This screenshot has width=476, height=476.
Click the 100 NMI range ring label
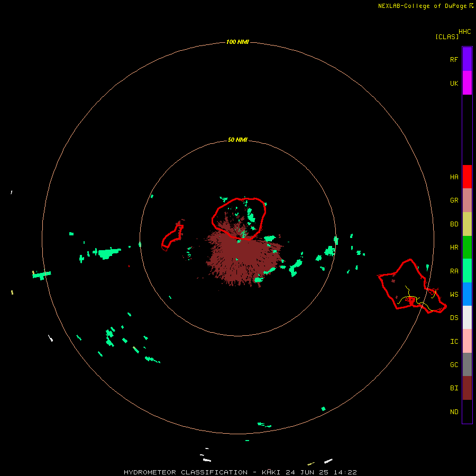[x=237, y=42]
